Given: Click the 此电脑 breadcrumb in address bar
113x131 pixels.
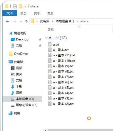Looking at the screenshot, I should 45,21.
